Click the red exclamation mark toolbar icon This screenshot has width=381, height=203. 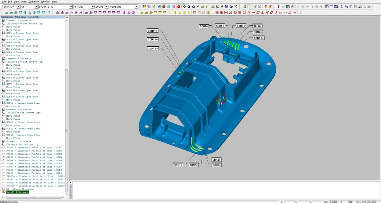(278, 6)
